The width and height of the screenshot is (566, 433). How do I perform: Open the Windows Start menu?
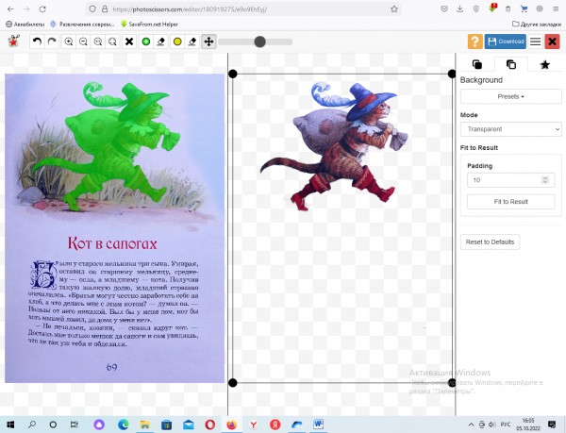[x=10, y=425]
